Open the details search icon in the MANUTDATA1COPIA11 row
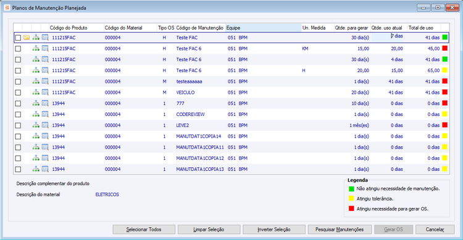Image resolution: width=463 pixels, height=240 pixels. [45, 147]
